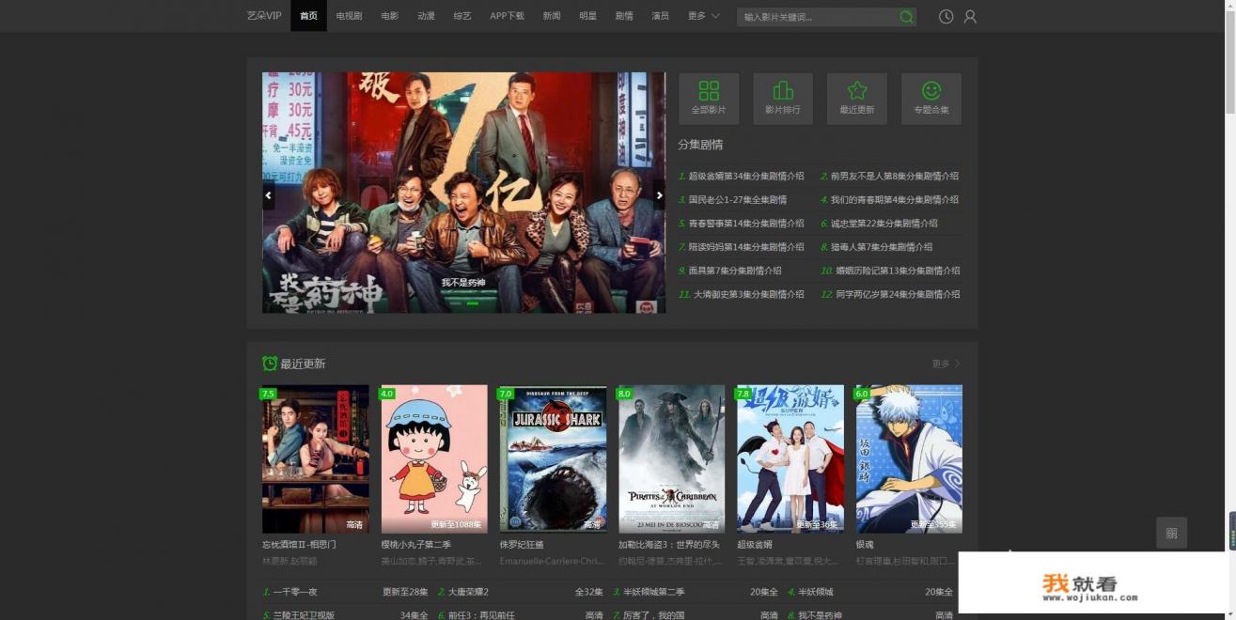Open 专题合集 using the smiley icon
This screenshot has width=1236, height=620.
click(x=930, y=97)
